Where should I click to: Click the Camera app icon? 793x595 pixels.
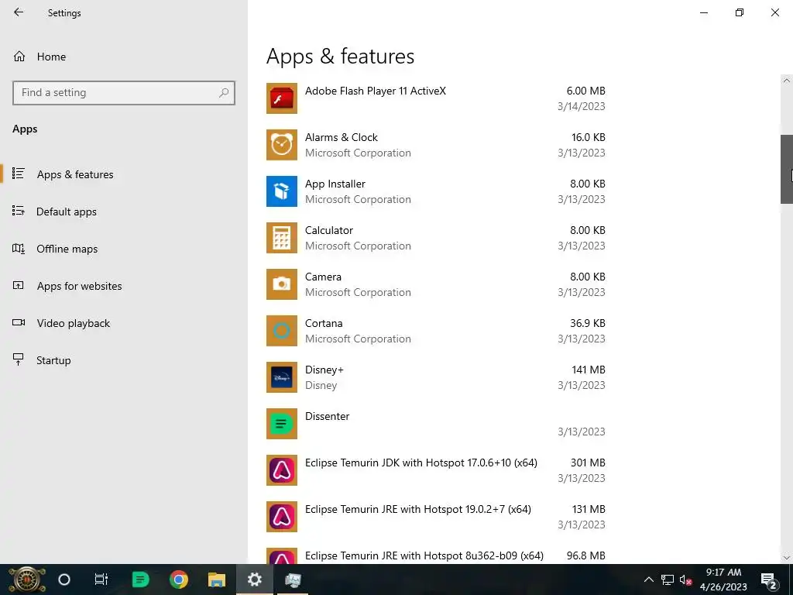(x=282, y=284)
